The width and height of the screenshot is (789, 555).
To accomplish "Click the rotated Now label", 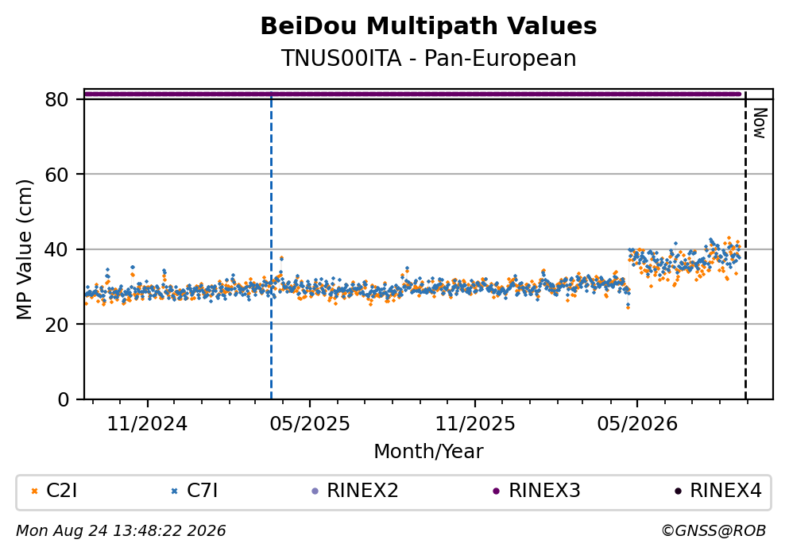I will coord(760,123).
